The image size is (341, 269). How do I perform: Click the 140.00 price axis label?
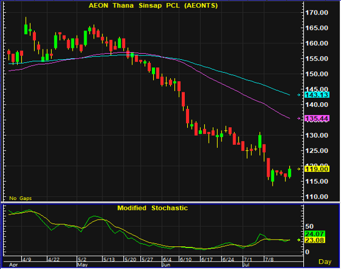tap(317, 105)
